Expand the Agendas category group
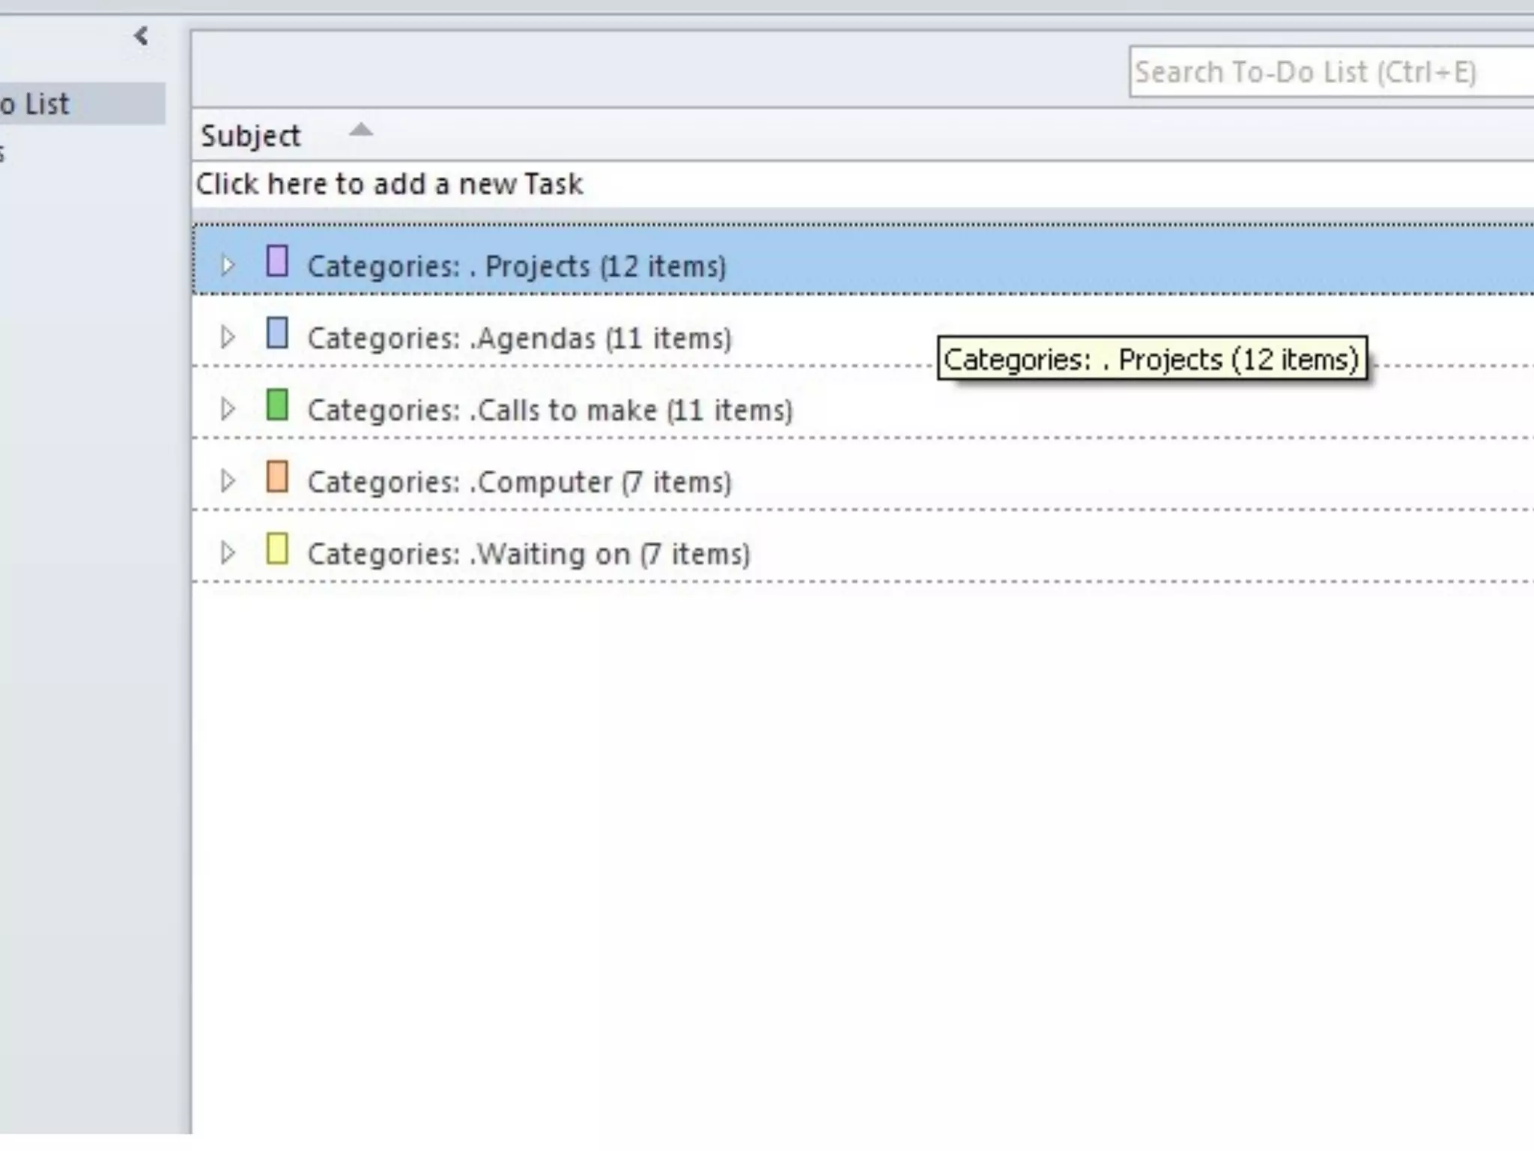The width and height of the screenshot is (1534, 1151). pyautogui.click(x=227, y=337)
